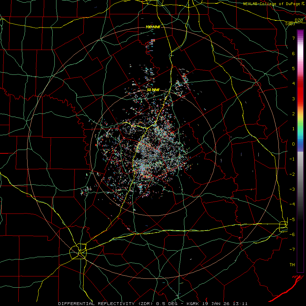Click the positive 2 dB scale tick label
Screen dimensions: 306x306
pos(293,114)
